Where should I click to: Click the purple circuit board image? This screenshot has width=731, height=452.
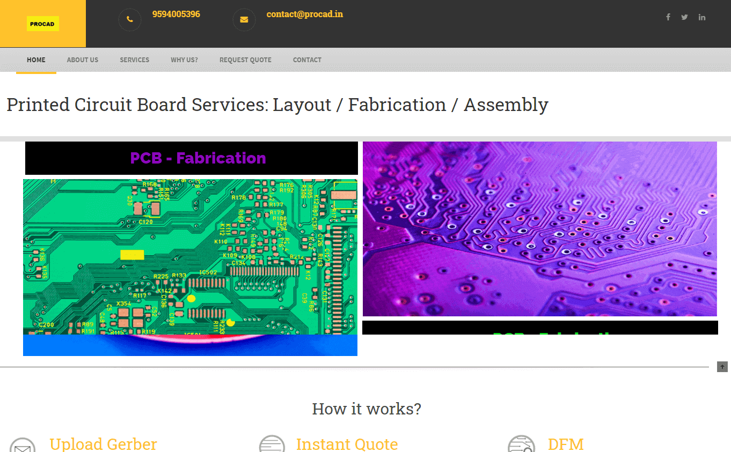pyautogui.click(x=539, y=229)
